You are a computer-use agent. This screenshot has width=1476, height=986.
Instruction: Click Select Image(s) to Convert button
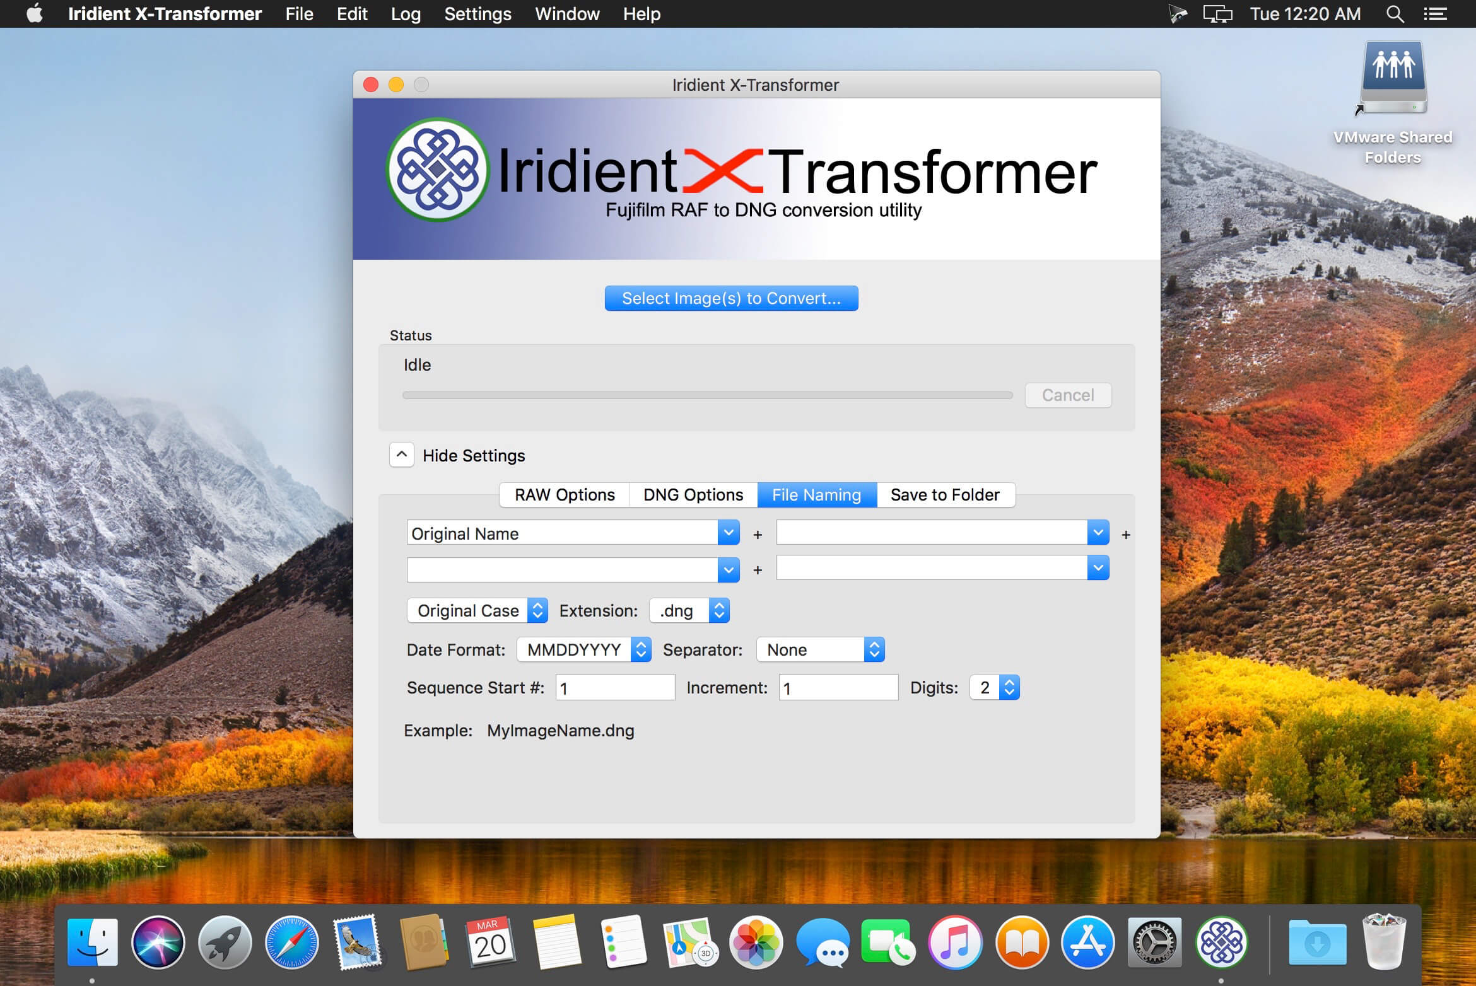click(731, 298)
